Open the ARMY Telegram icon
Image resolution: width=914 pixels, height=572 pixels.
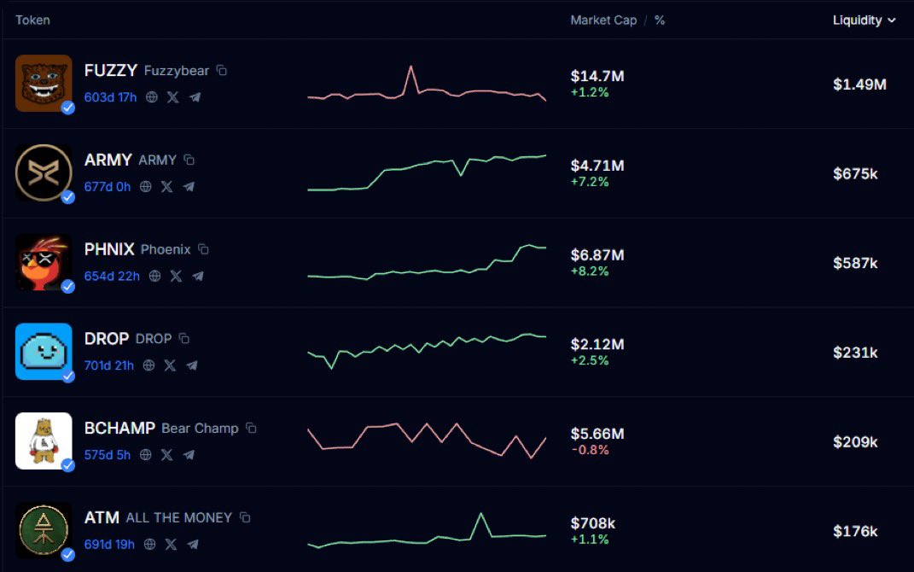[189, 187]
